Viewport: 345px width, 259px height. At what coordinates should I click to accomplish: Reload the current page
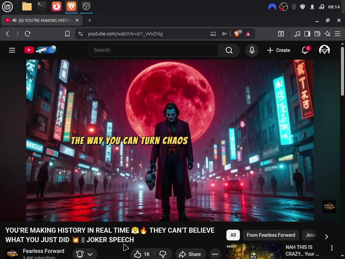tap(28, 34)
